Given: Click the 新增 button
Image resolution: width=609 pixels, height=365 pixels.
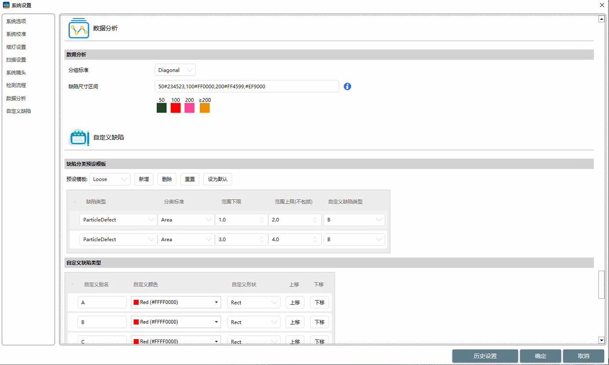Looking at the screenshot, I should tap(144, 179).
